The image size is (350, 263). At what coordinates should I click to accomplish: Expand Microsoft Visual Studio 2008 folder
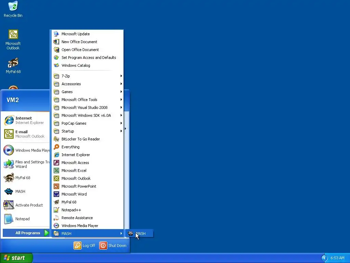point(87,108)
